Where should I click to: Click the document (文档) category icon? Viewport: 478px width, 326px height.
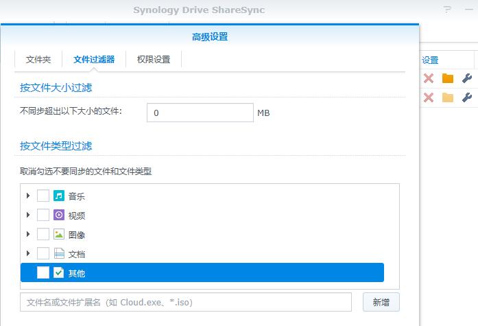[x=59, y=254]
